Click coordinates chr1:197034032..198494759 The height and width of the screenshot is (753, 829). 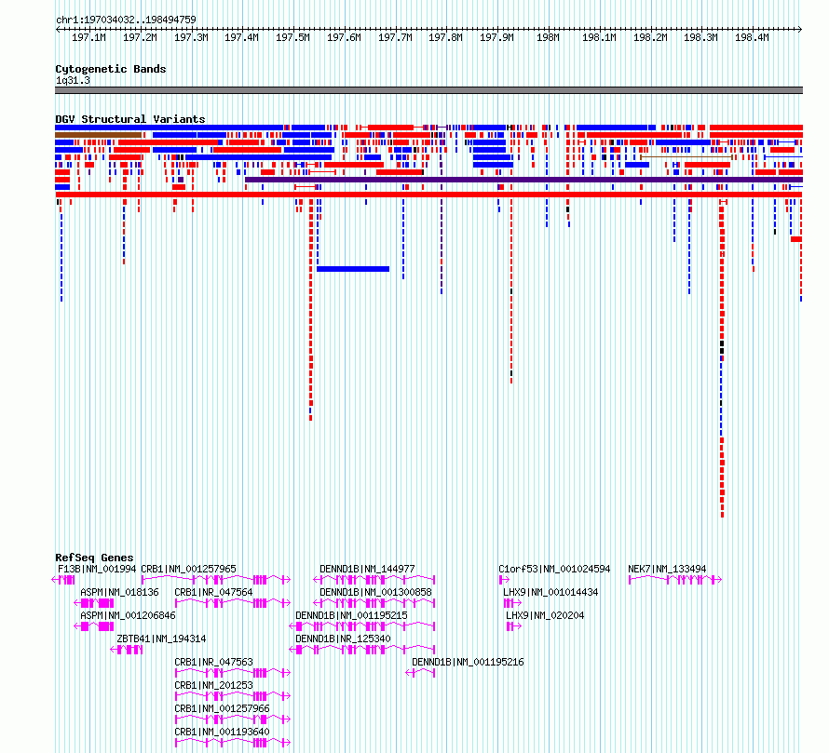126,20
